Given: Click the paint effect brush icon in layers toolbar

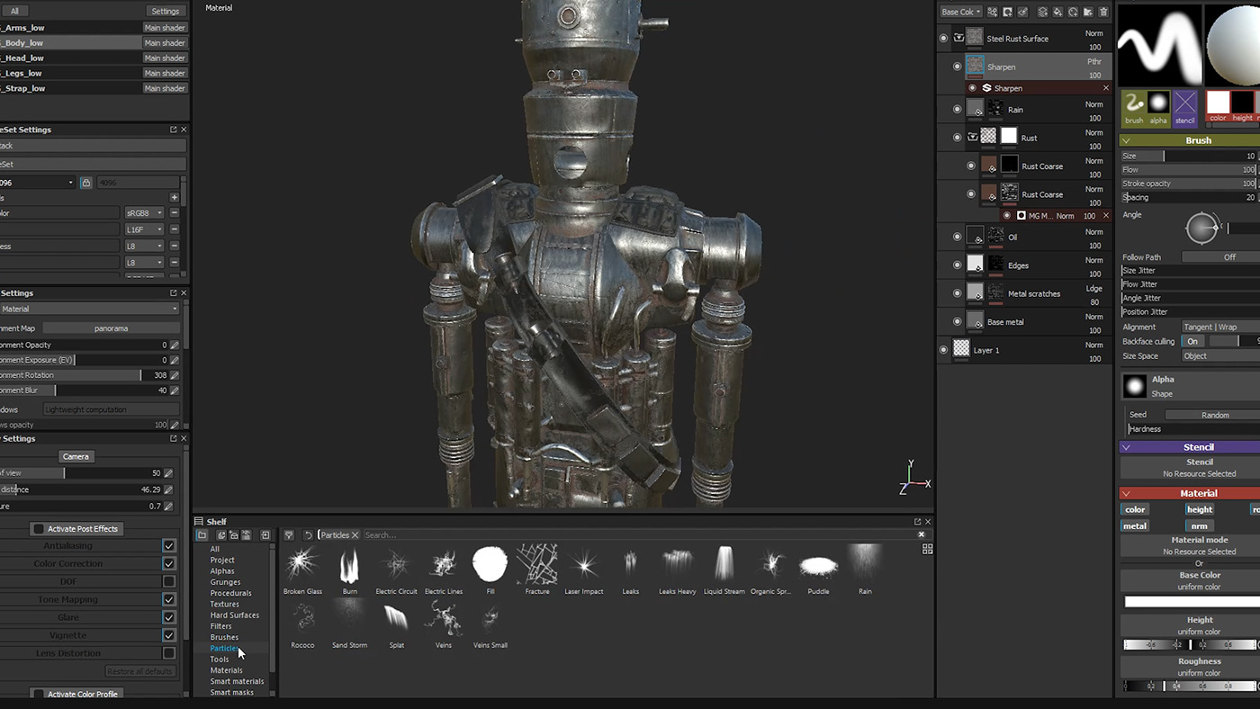Looking at the screenshot, I should [x=1023, y=12].
